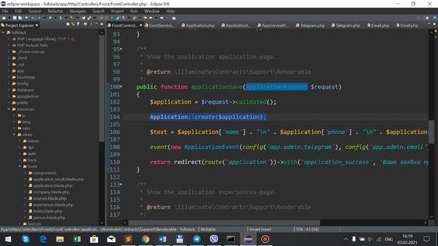Open the Navigate menu
The height and width of the screenshot is (246, 438).
77,11
